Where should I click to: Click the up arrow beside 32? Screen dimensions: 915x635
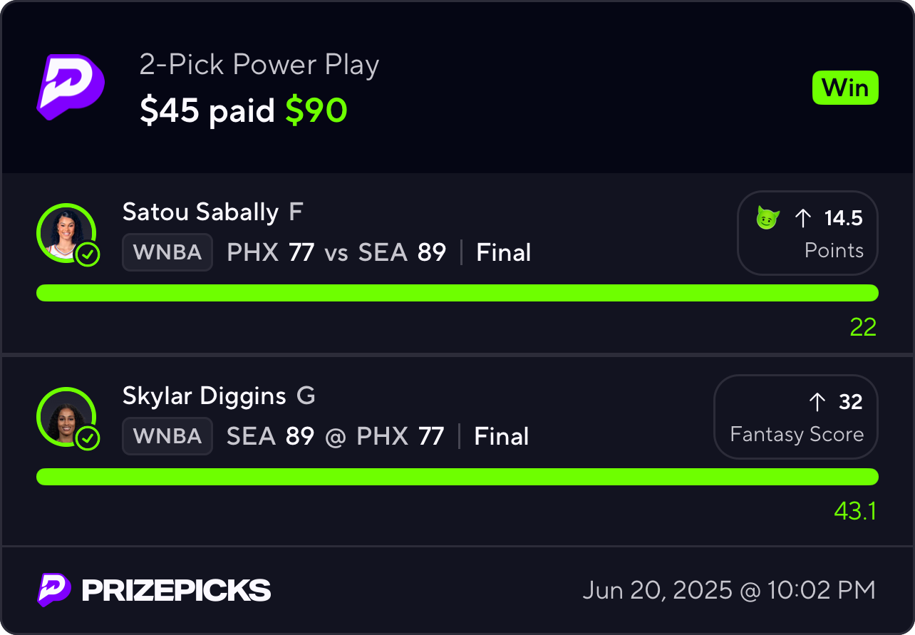point(817,403)
